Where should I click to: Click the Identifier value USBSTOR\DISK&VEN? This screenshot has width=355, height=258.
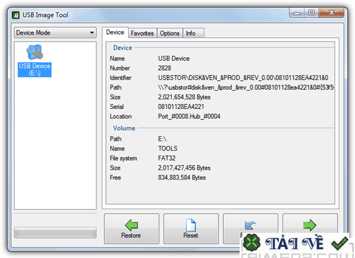243,78
